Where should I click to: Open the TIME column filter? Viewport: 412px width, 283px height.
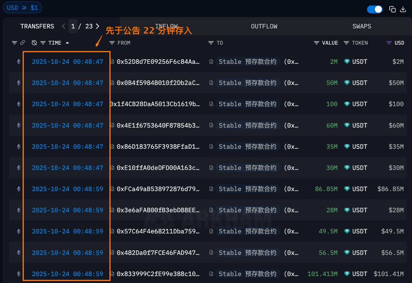[x=43, y=43]
